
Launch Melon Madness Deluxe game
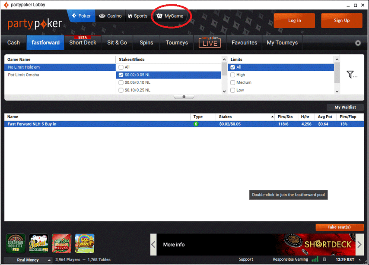tap(62, 243)
